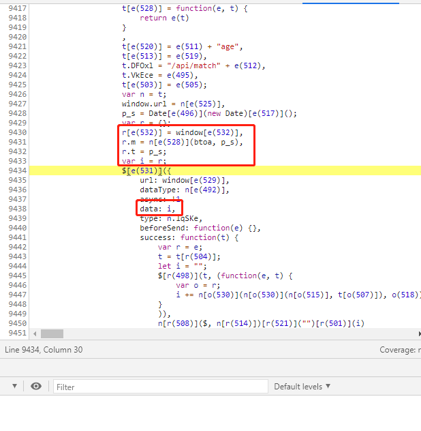Focus the console Filter input field
The height and width of the screenshot is (431, 421).
click(x=160, y=387)
